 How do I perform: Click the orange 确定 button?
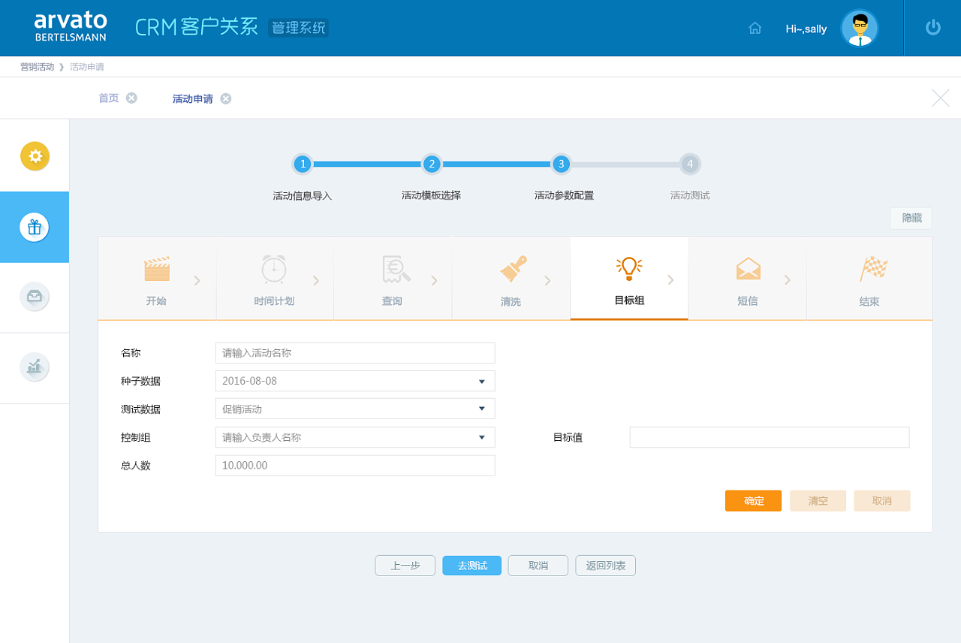click(x=753, y=500)
